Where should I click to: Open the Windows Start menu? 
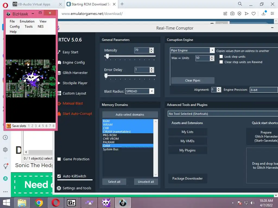(7, 203)
